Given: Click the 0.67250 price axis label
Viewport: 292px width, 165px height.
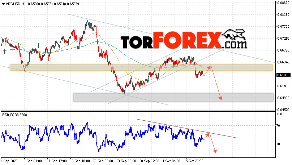Looking at the screenshot, I should [283, 39].
